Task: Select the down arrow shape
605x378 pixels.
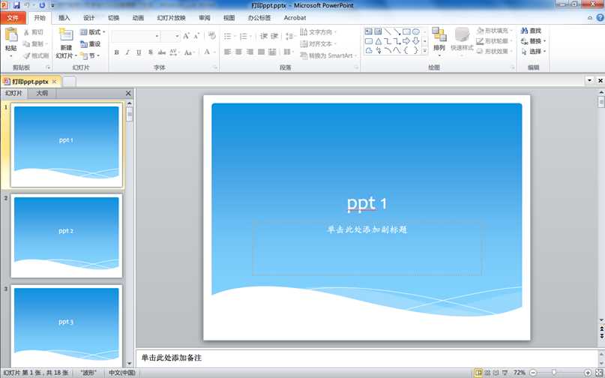Action: pyautogui.click(x=416, y=41)
